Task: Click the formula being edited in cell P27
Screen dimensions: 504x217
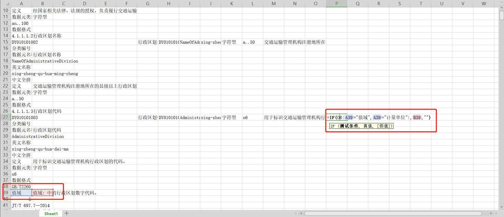Action: tap(379, 118)
